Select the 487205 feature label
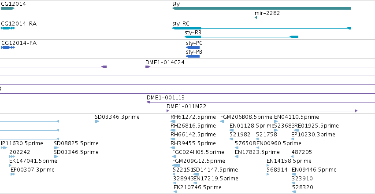 coord(301,152)
